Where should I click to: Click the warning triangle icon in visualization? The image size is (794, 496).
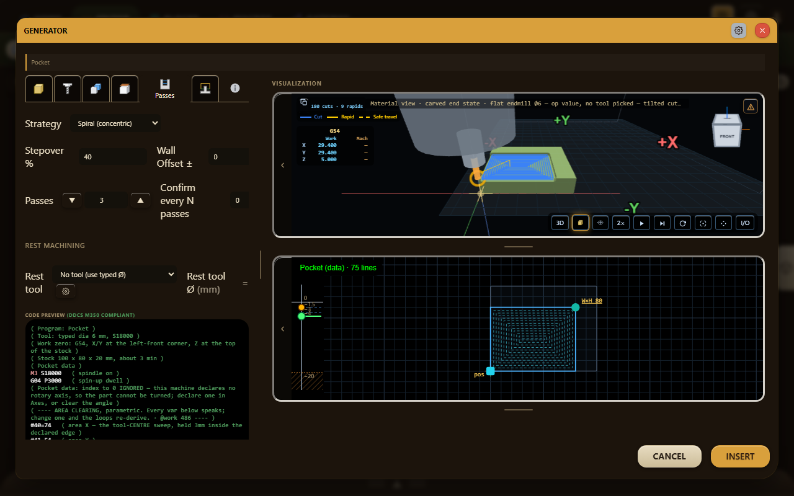click(x=751, y=107)
